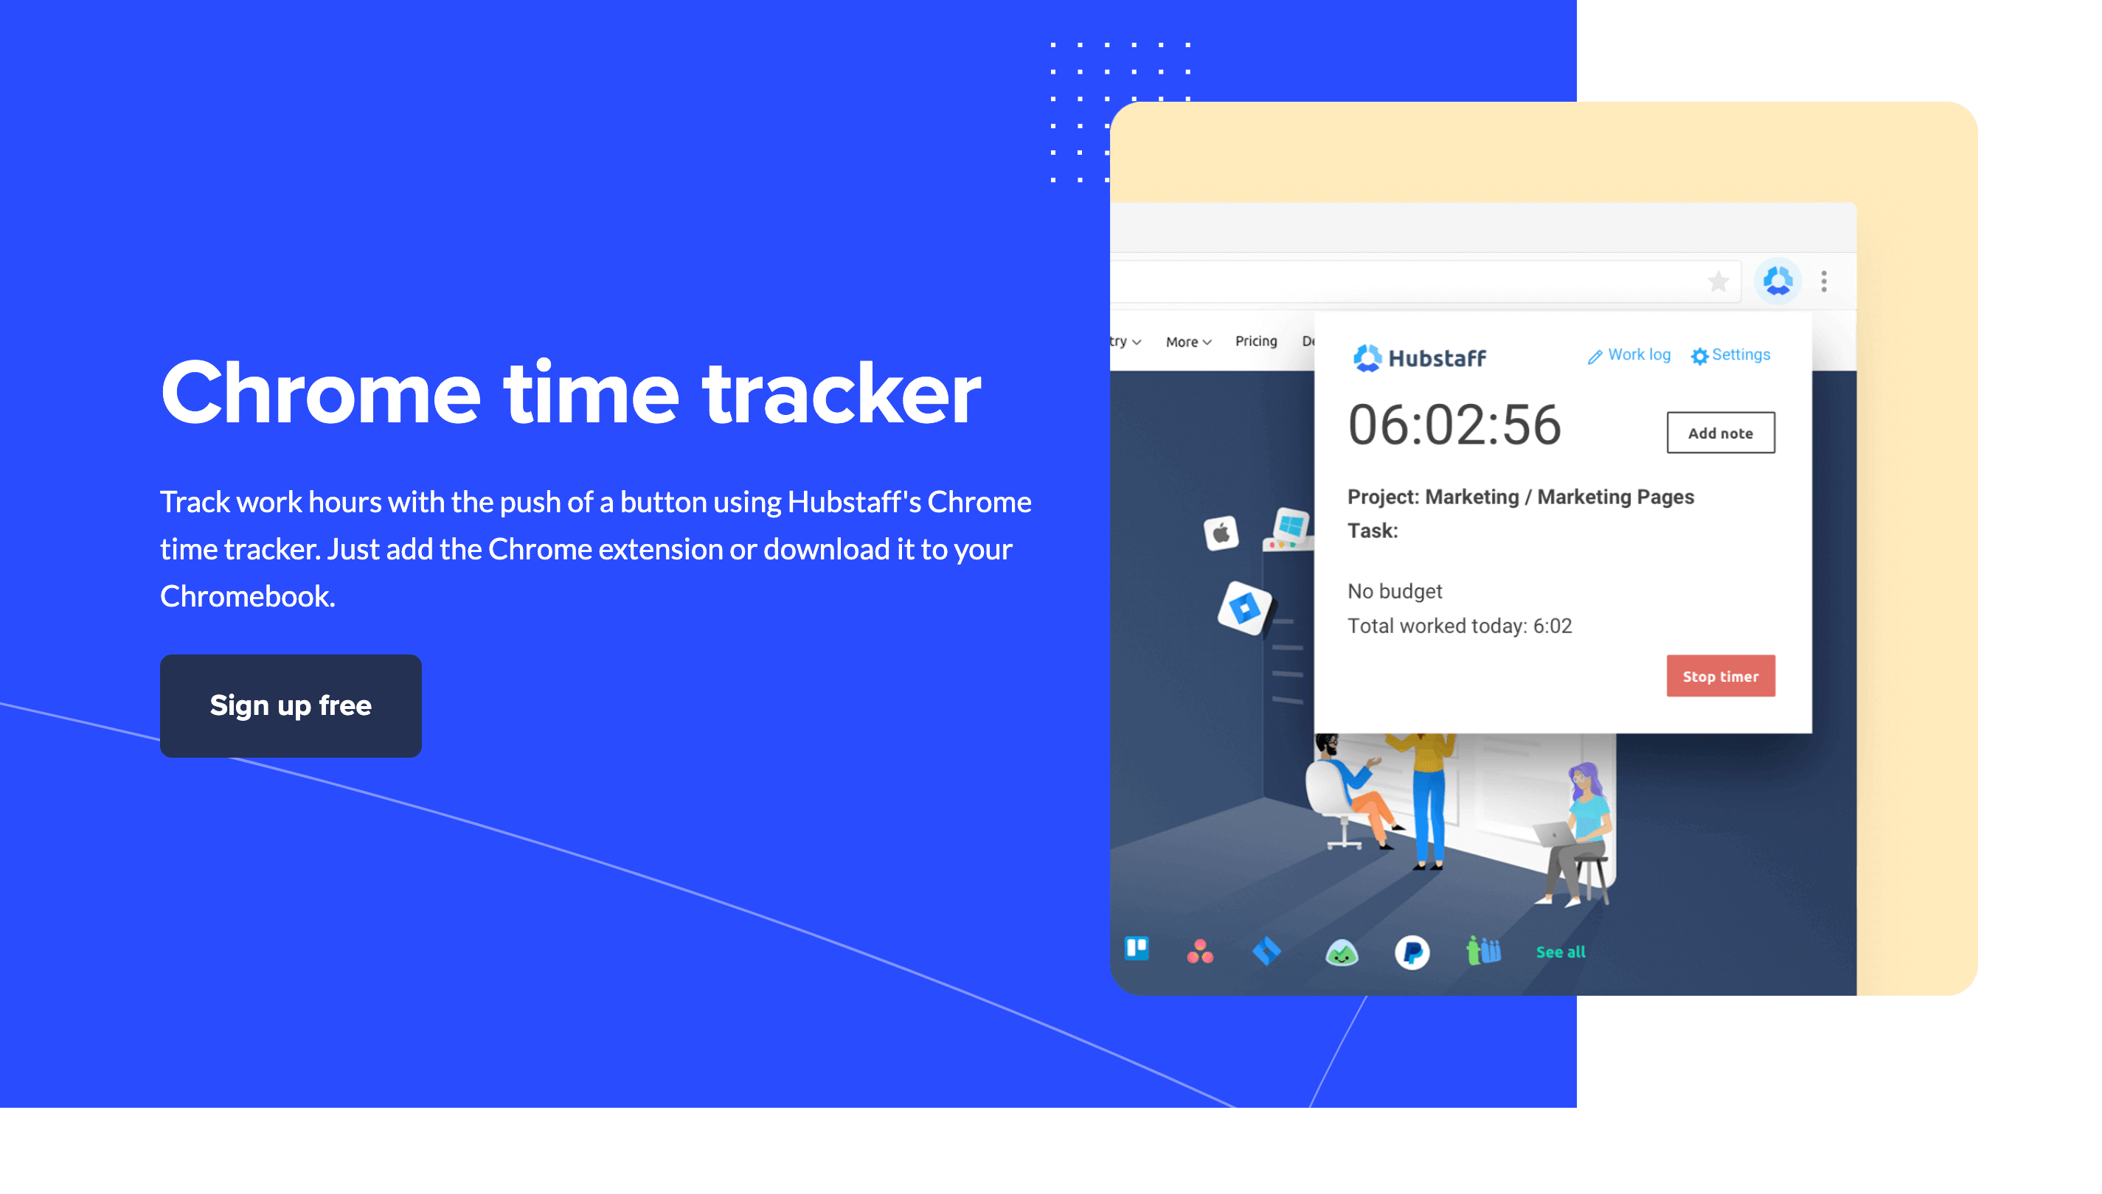Click the team/people icon in taskbar
The height and width of the screenshot is (1194, 2102).
(x=1478, y=950)
